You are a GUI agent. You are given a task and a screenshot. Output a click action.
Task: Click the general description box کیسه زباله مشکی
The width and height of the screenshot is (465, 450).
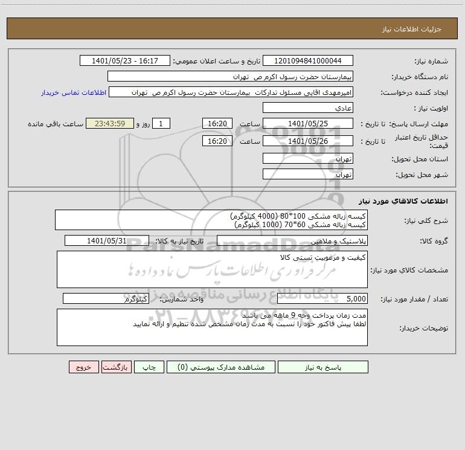coord(211,220)
